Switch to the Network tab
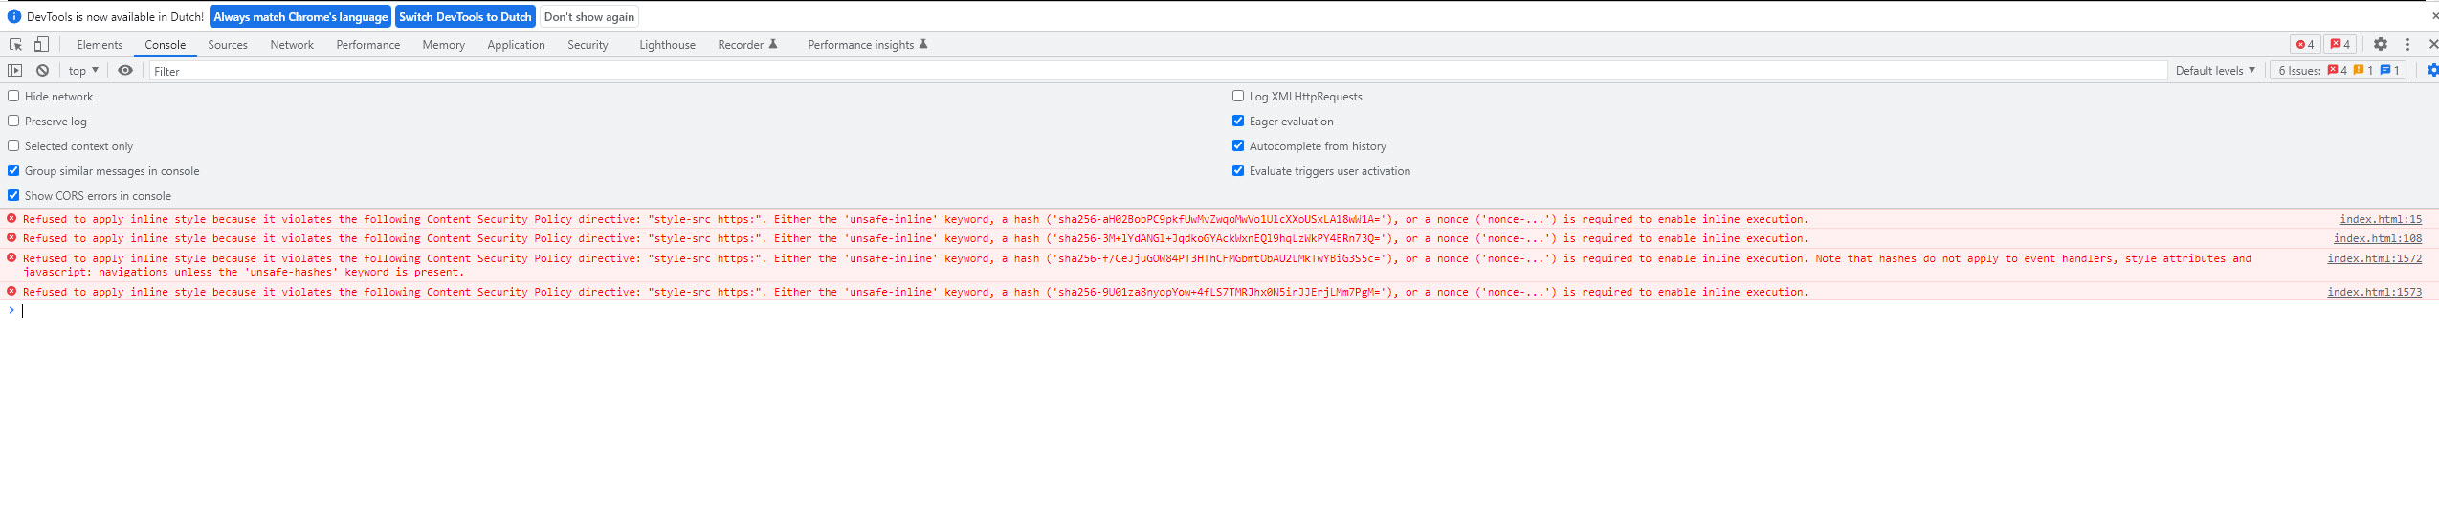2439x532 pixels. click(292, 45)
